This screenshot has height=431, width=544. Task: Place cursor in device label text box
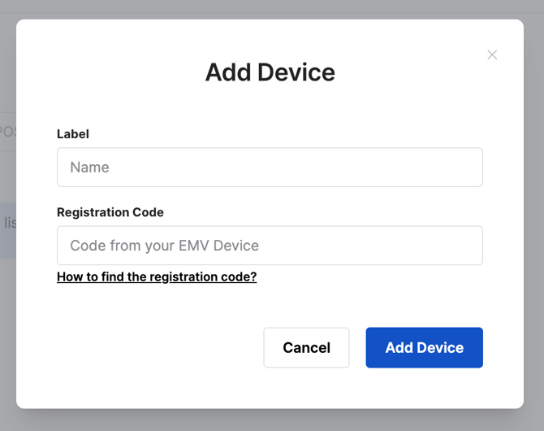[x=270, y=168]
